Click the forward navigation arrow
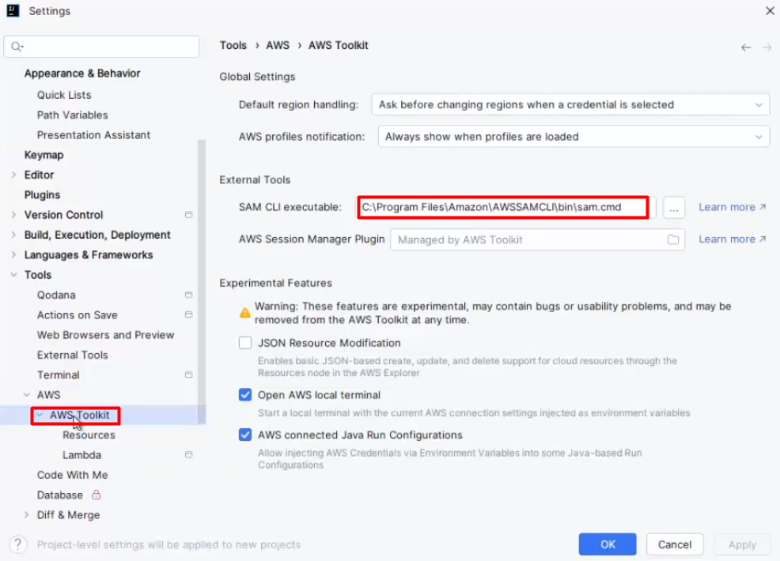The image size is (780, 561). (767, 47)
